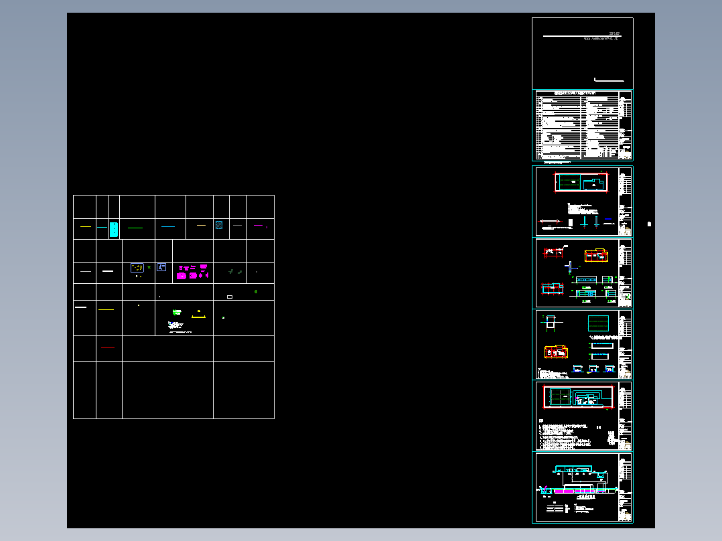Screen dimensions: 722x541
Task: Select the red-framed floor plan in the third sheet
Action: (581, 182)
